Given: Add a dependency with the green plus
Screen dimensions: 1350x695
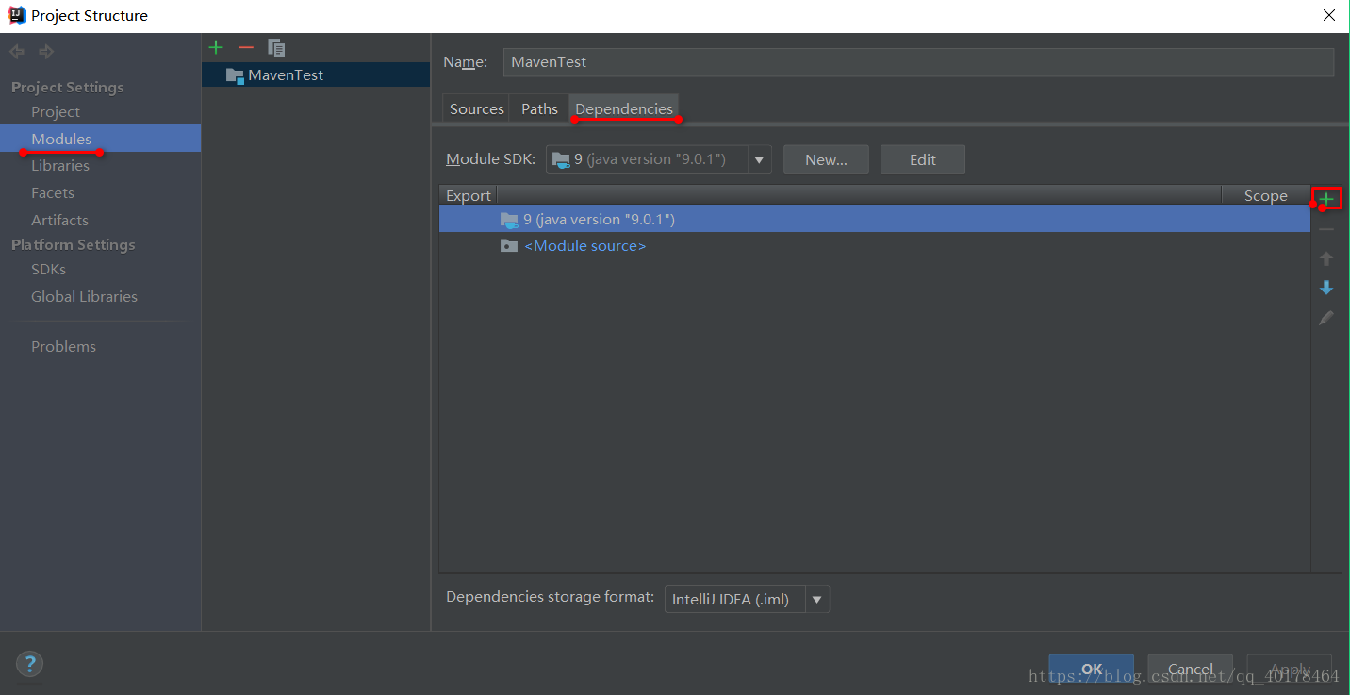Looking at the screenshot, I should [x=1326, y=199].
